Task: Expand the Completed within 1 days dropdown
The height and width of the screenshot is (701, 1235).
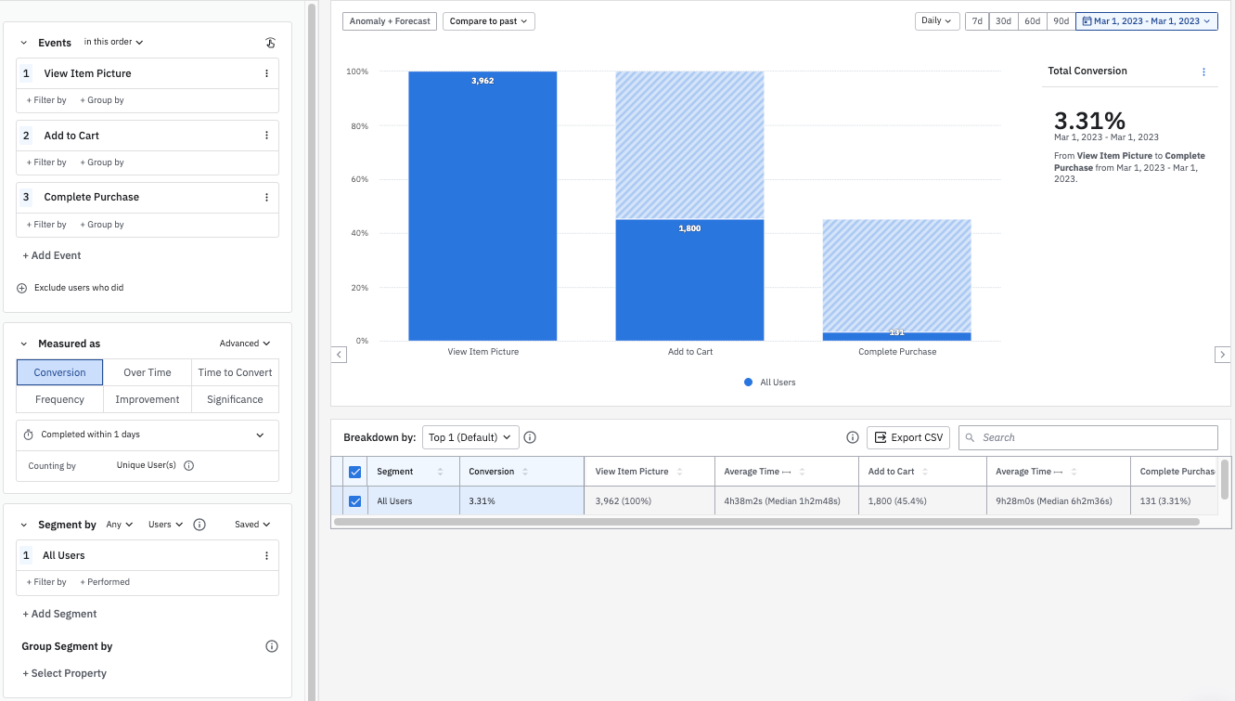Action: pyautogui.click(x=259, y=435)
